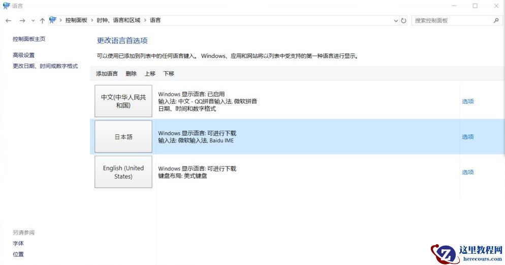The image size is (505, 265).
Task: Minimize the 语言 window
Action: (454, 6)
